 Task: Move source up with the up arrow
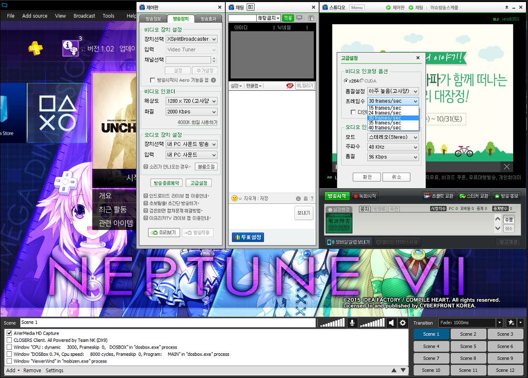[393, 370]
